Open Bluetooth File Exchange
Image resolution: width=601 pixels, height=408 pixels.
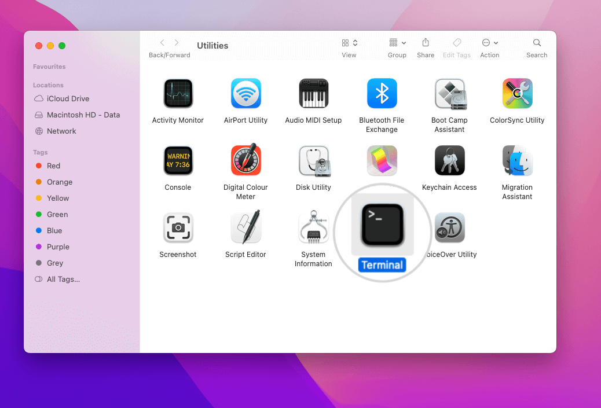tap(382, 93)
